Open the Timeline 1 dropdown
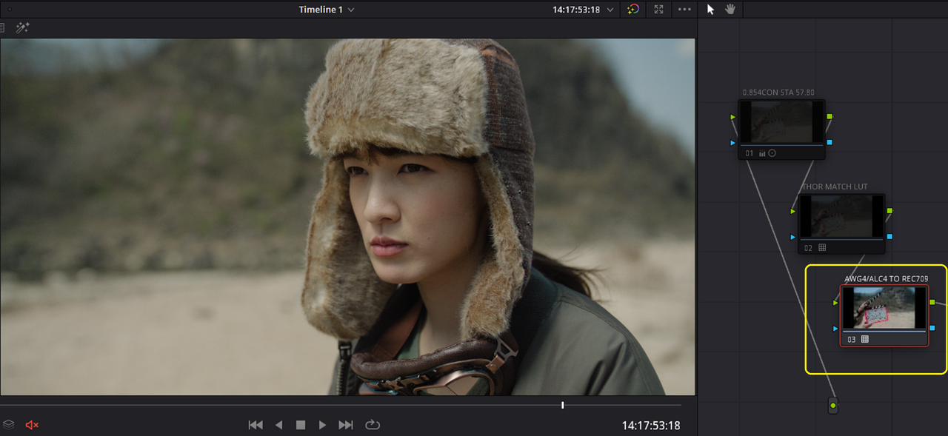The width and height of the screenshot is (948, 436). 327,10
